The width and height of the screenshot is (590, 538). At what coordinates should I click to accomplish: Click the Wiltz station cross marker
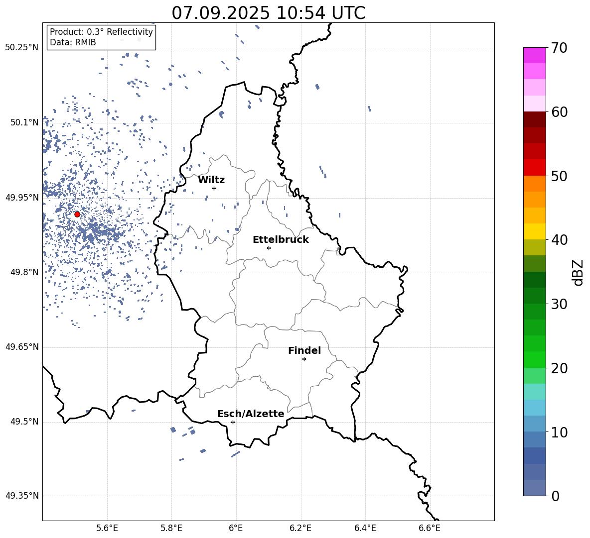pos(214,188)
